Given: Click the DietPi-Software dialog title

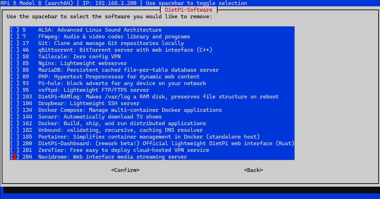Looking at the screenshot, I should [x=188, y=10].
